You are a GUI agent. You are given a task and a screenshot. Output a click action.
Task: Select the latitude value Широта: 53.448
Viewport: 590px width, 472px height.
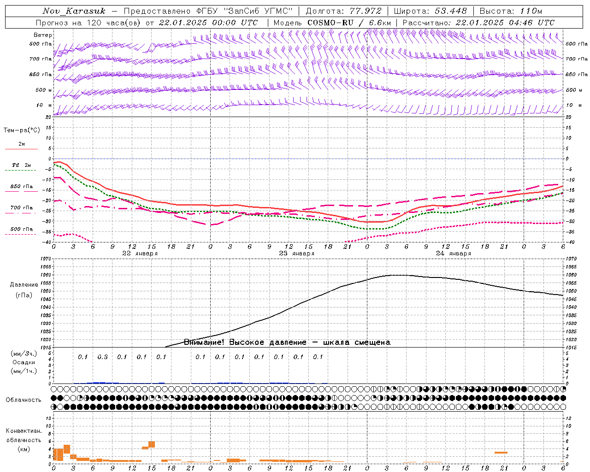click(x=430, y=11)
